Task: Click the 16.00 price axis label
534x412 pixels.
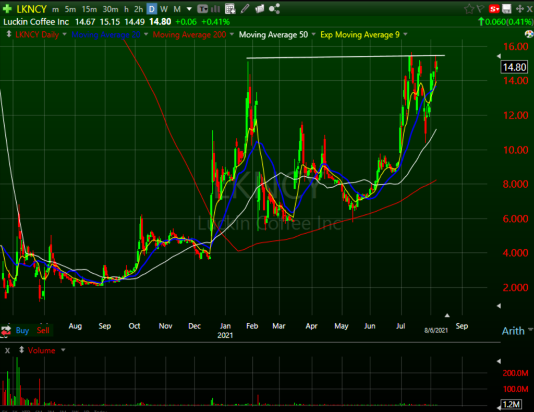Action: (516, 46)
